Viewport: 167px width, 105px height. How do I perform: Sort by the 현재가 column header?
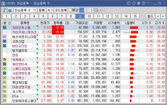tap(45, 23)
